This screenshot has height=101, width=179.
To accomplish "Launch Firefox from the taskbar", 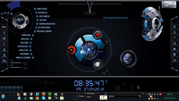I will pyautogui.click(x=43, y=94).
